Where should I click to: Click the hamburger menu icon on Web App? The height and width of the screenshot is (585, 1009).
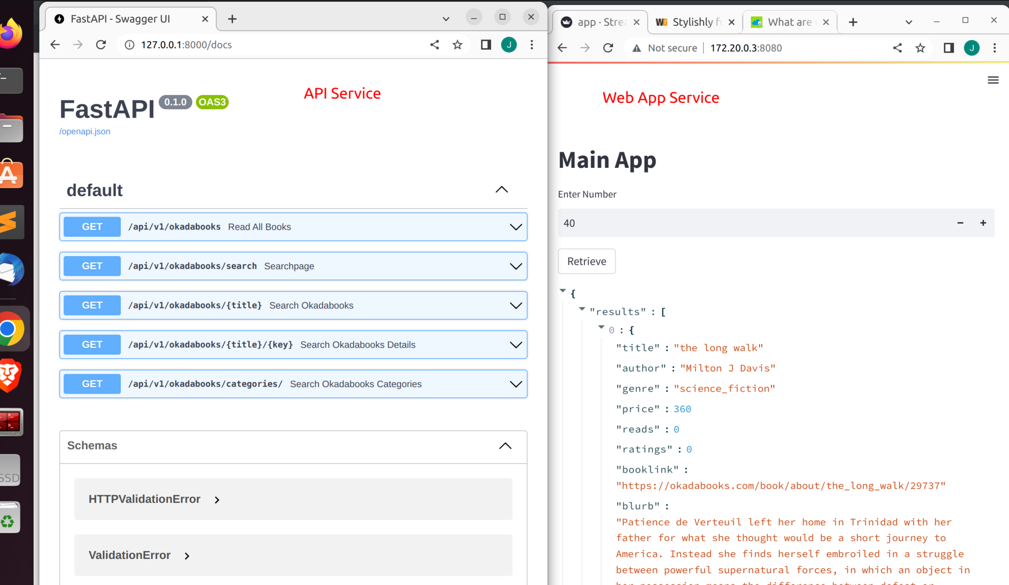(x=993, y=80)
